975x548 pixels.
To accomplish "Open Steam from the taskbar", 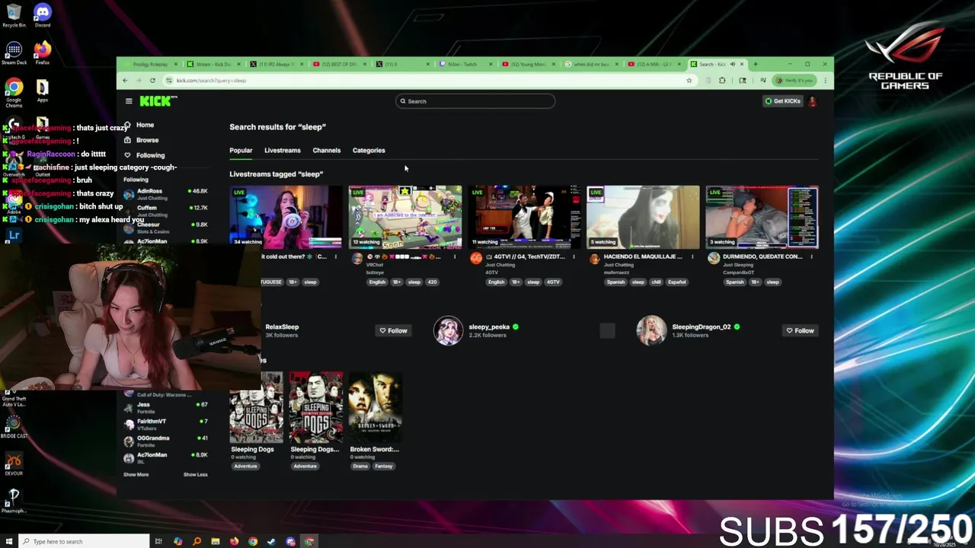I will [272, 541].
